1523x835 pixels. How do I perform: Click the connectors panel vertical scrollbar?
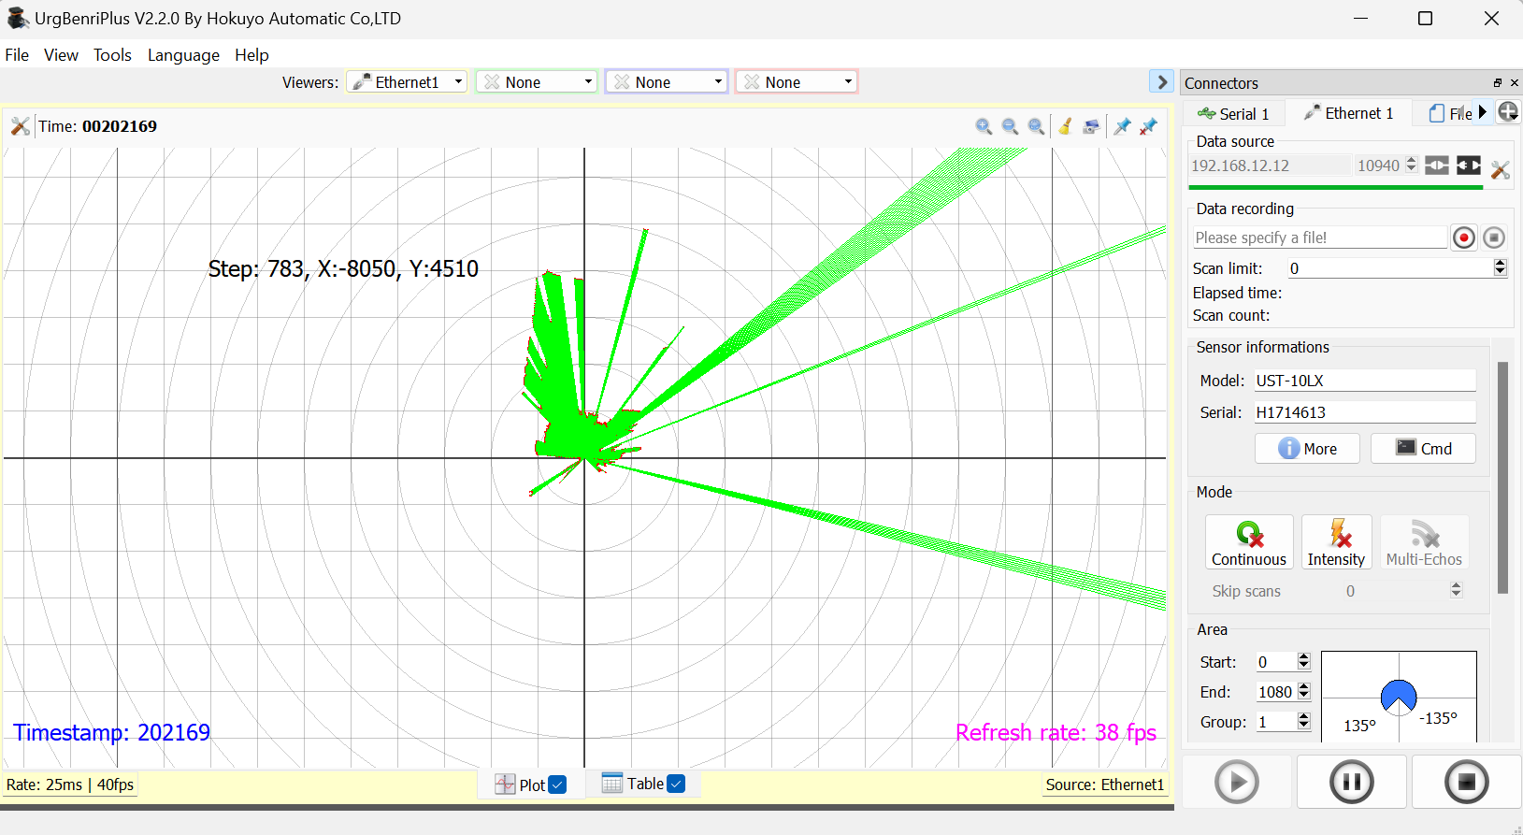point(1503,478)
